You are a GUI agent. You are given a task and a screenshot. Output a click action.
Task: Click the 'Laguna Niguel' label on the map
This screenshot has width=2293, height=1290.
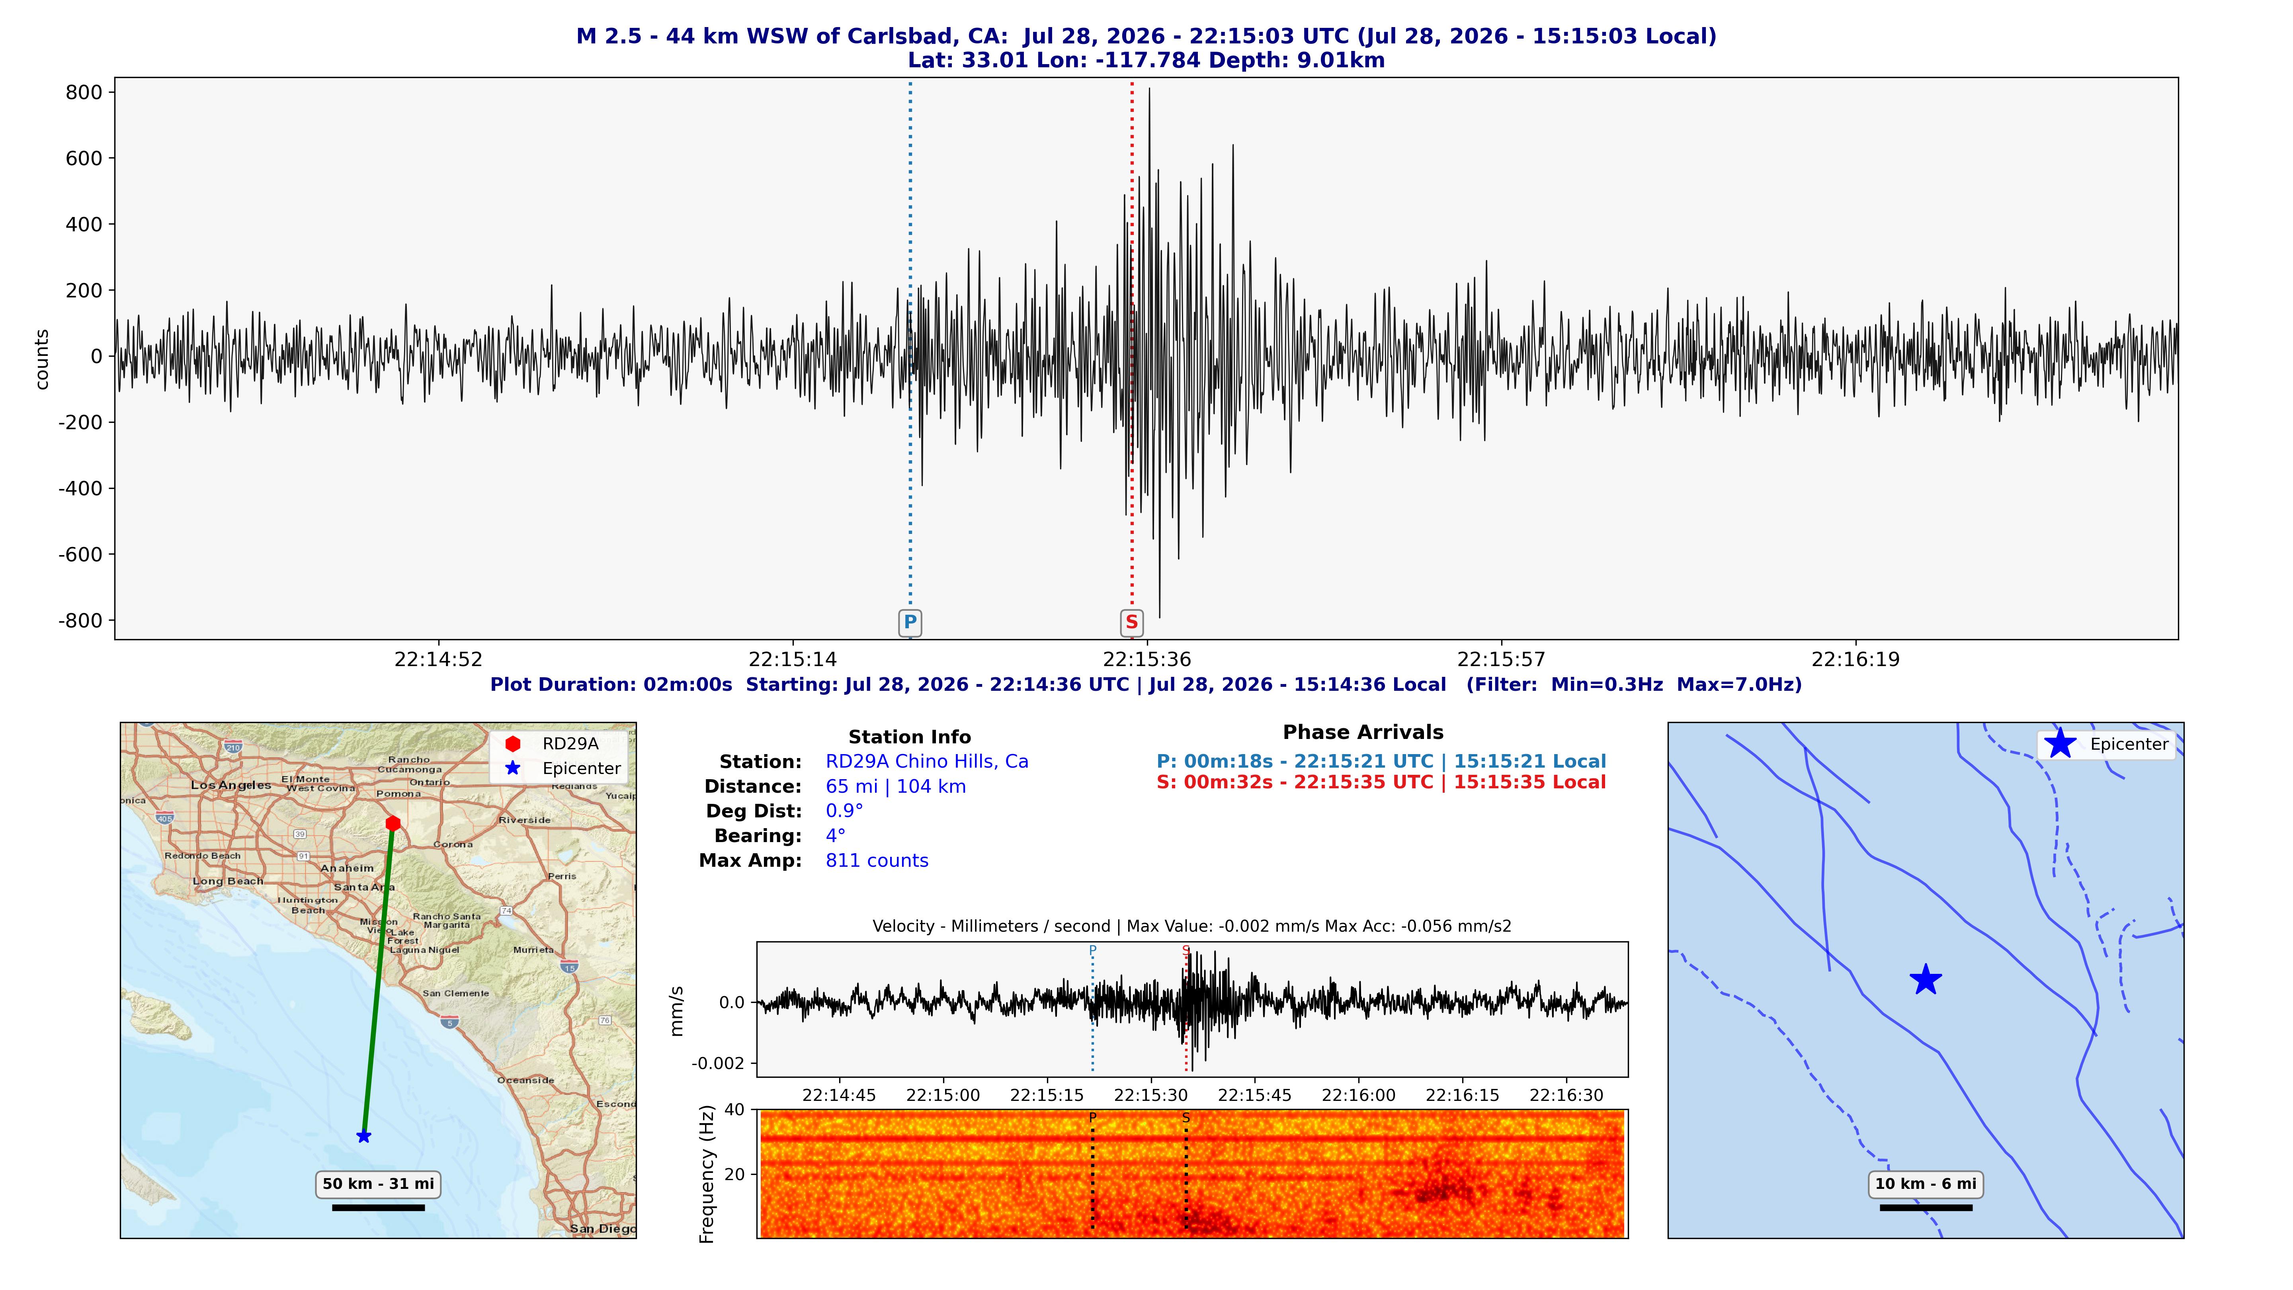click(425, 950)
